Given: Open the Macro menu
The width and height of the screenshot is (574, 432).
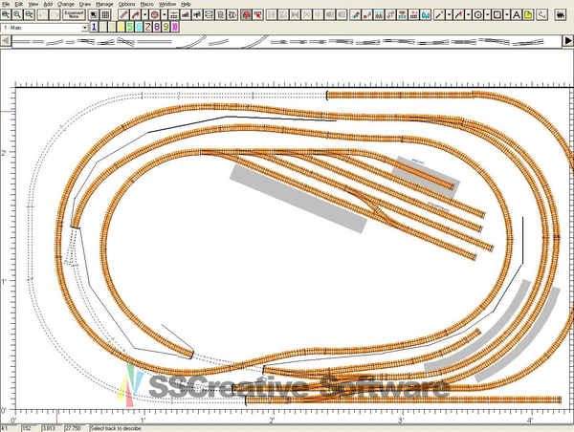Looking at the screenshot, I should [x=146, y=4].
